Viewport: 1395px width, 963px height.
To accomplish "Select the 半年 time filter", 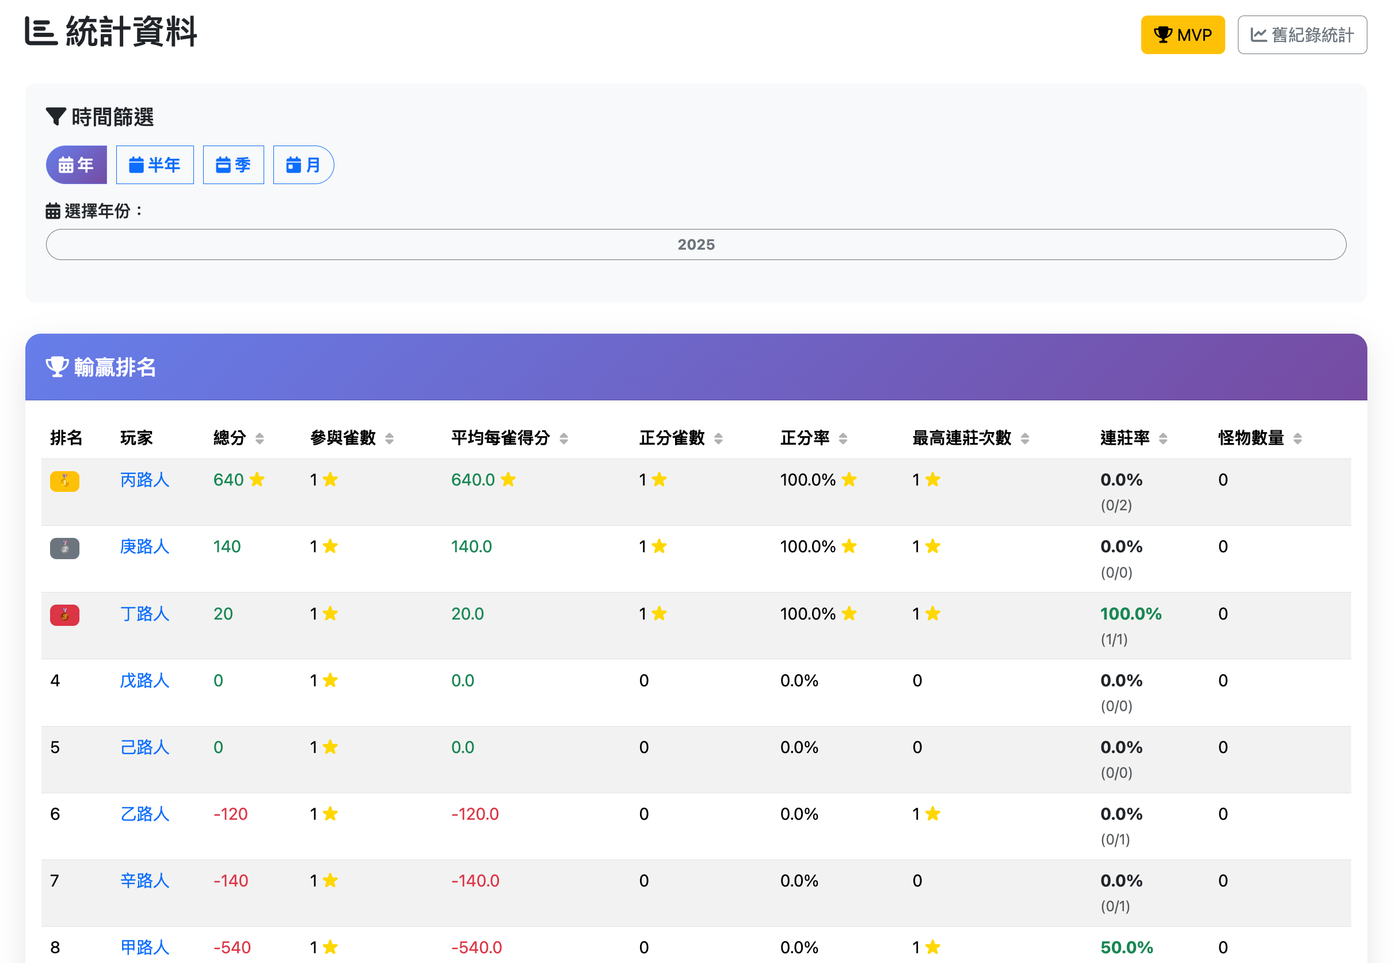I will pyautogui.click(x=155, y=164).
